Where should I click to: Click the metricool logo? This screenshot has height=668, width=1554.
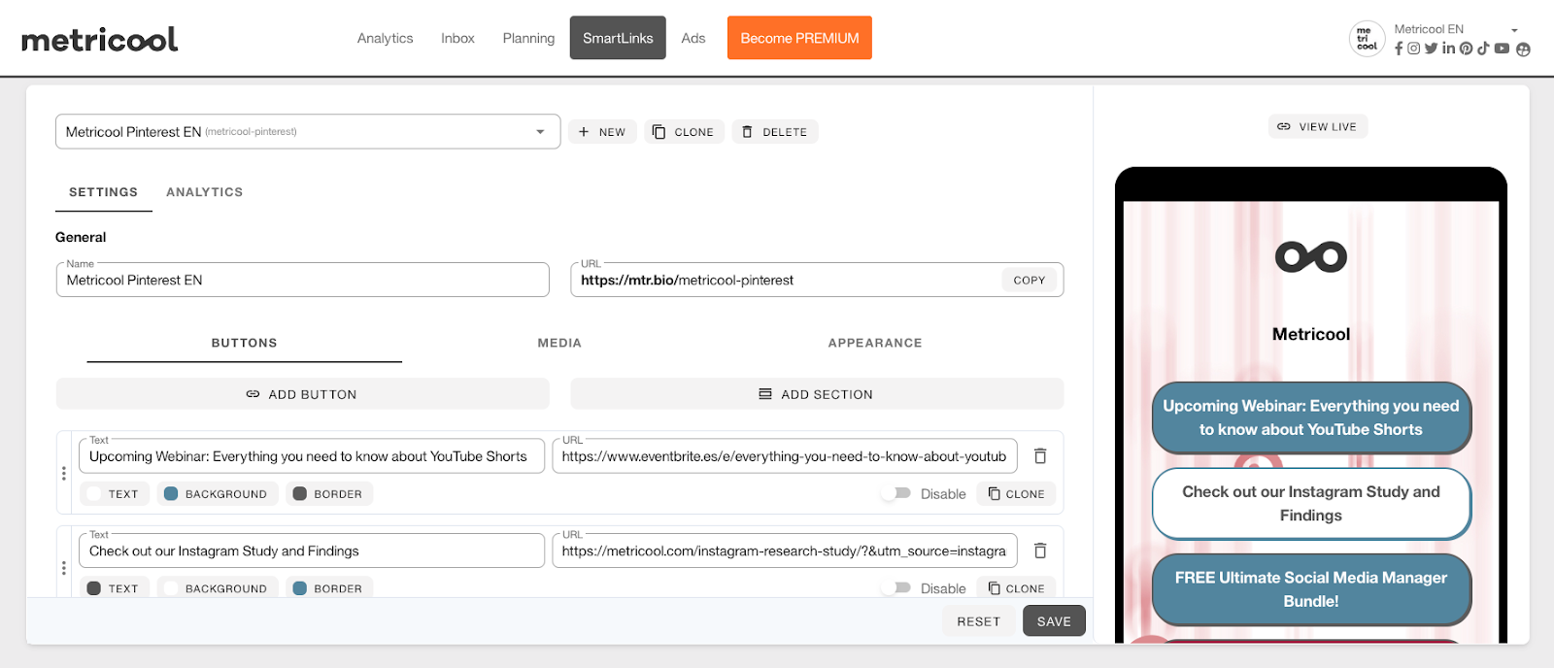pyautogui.click(x=100, y=39)
